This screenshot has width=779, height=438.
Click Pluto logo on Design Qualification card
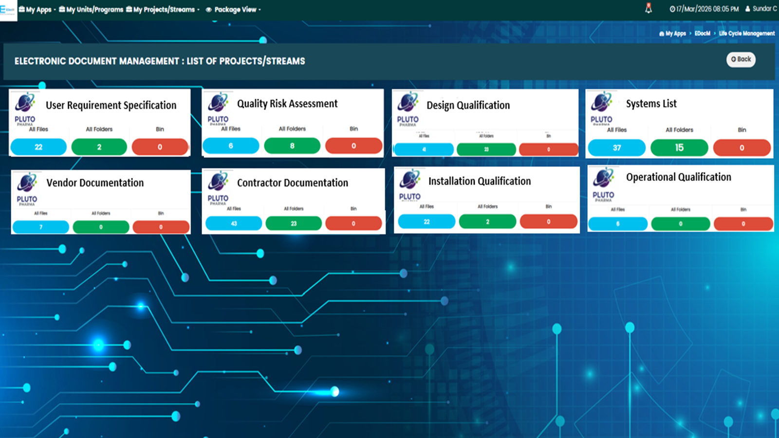point(408,108)
